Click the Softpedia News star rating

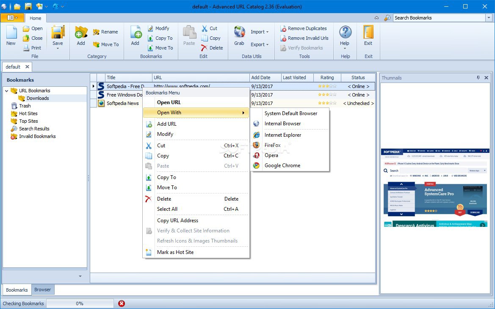327,103
